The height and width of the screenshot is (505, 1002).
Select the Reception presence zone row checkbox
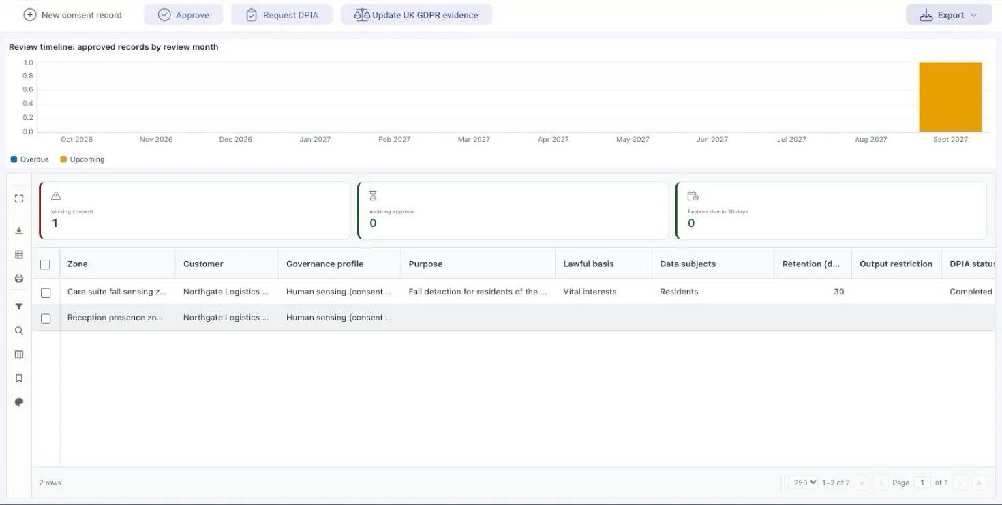point(46,318)
